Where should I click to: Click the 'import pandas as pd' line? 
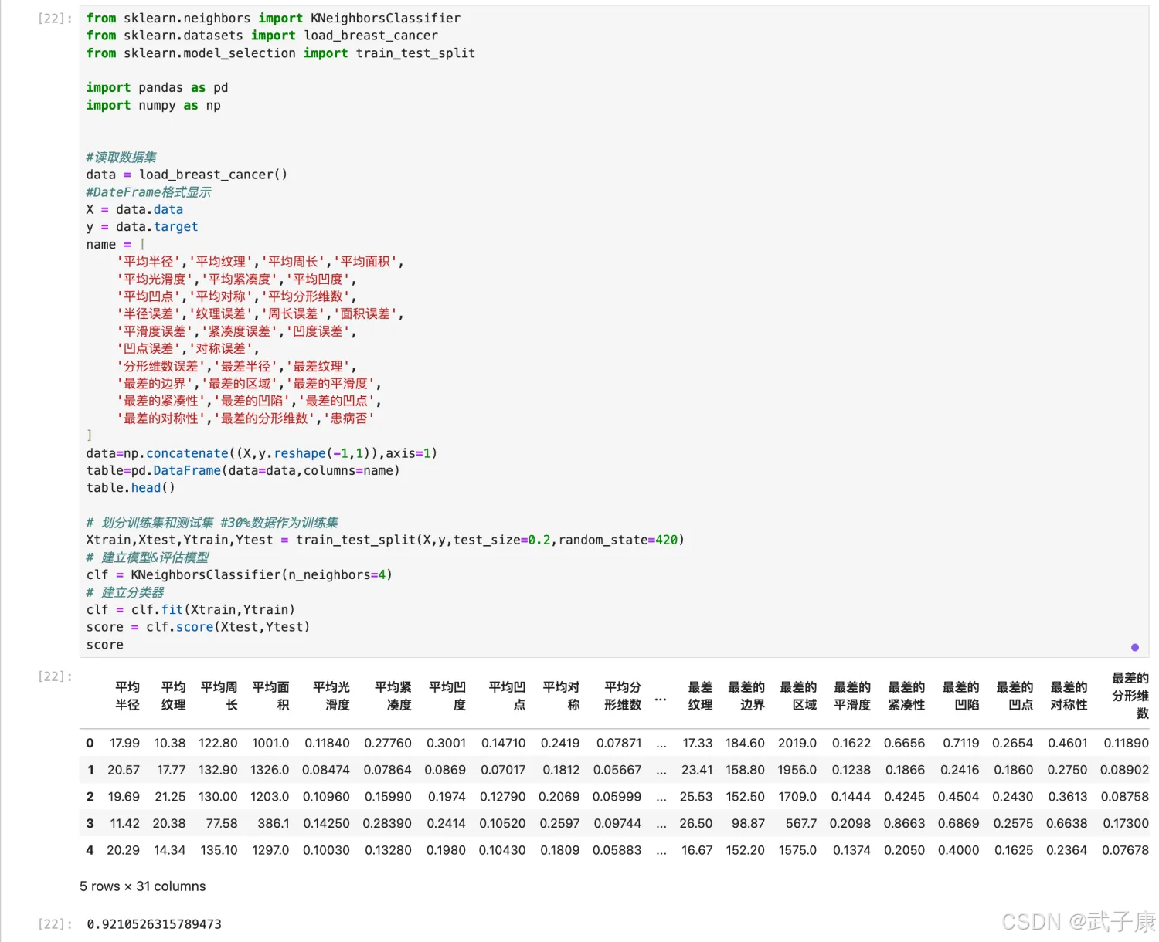pyautogui.click(x=157, y=88)
